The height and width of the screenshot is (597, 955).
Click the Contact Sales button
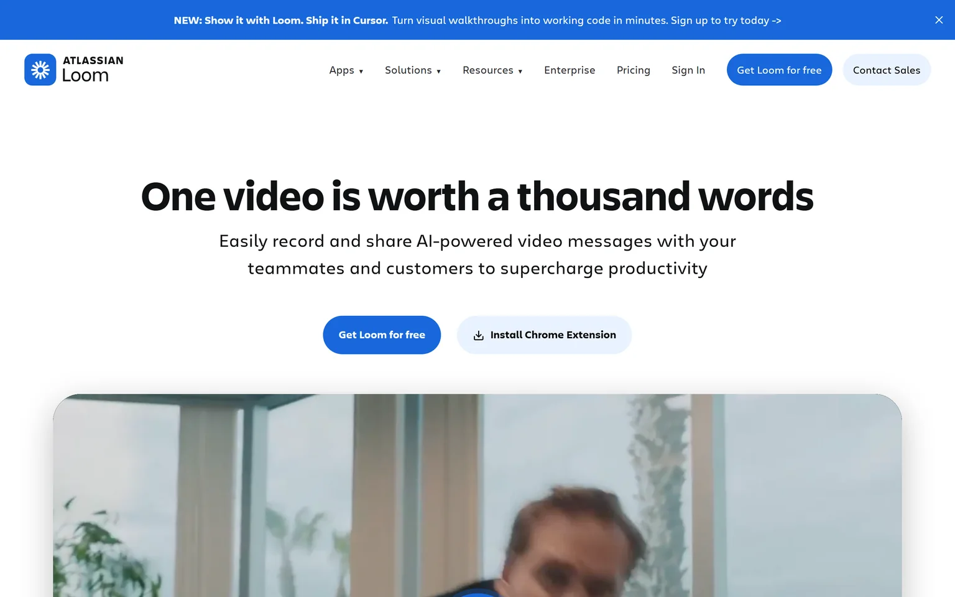887,70
